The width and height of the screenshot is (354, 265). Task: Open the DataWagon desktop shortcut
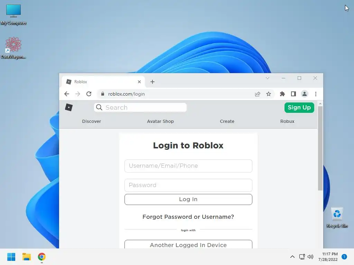point(13,48)
